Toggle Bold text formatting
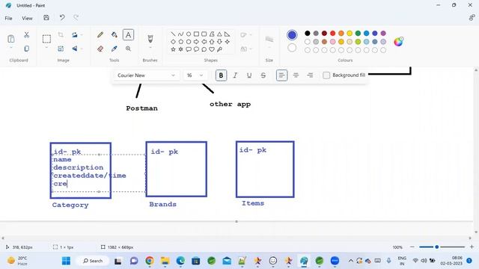Image resolution: width=479 pixels, height=269 pixels. pos(221,75)
